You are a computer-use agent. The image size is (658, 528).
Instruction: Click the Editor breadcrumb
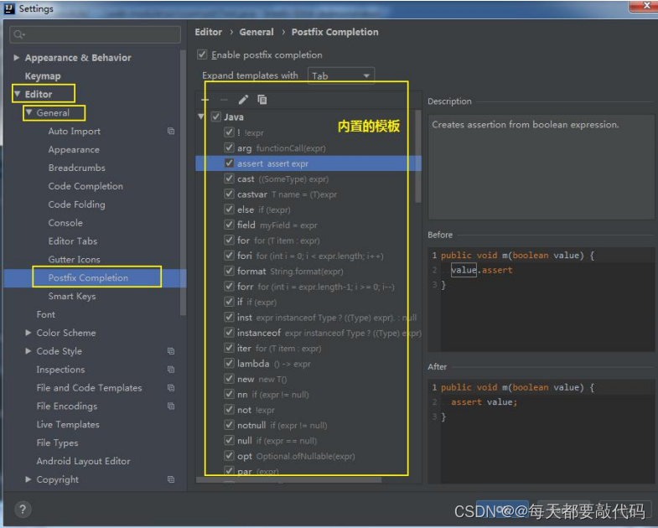coord(209,32)
